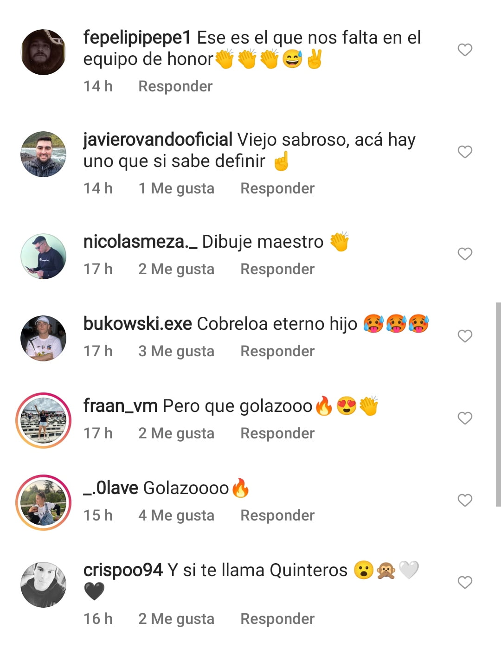Click Responder under crispoo94's comment
This screenshot has height=649, width=501.
pos(277,619)
